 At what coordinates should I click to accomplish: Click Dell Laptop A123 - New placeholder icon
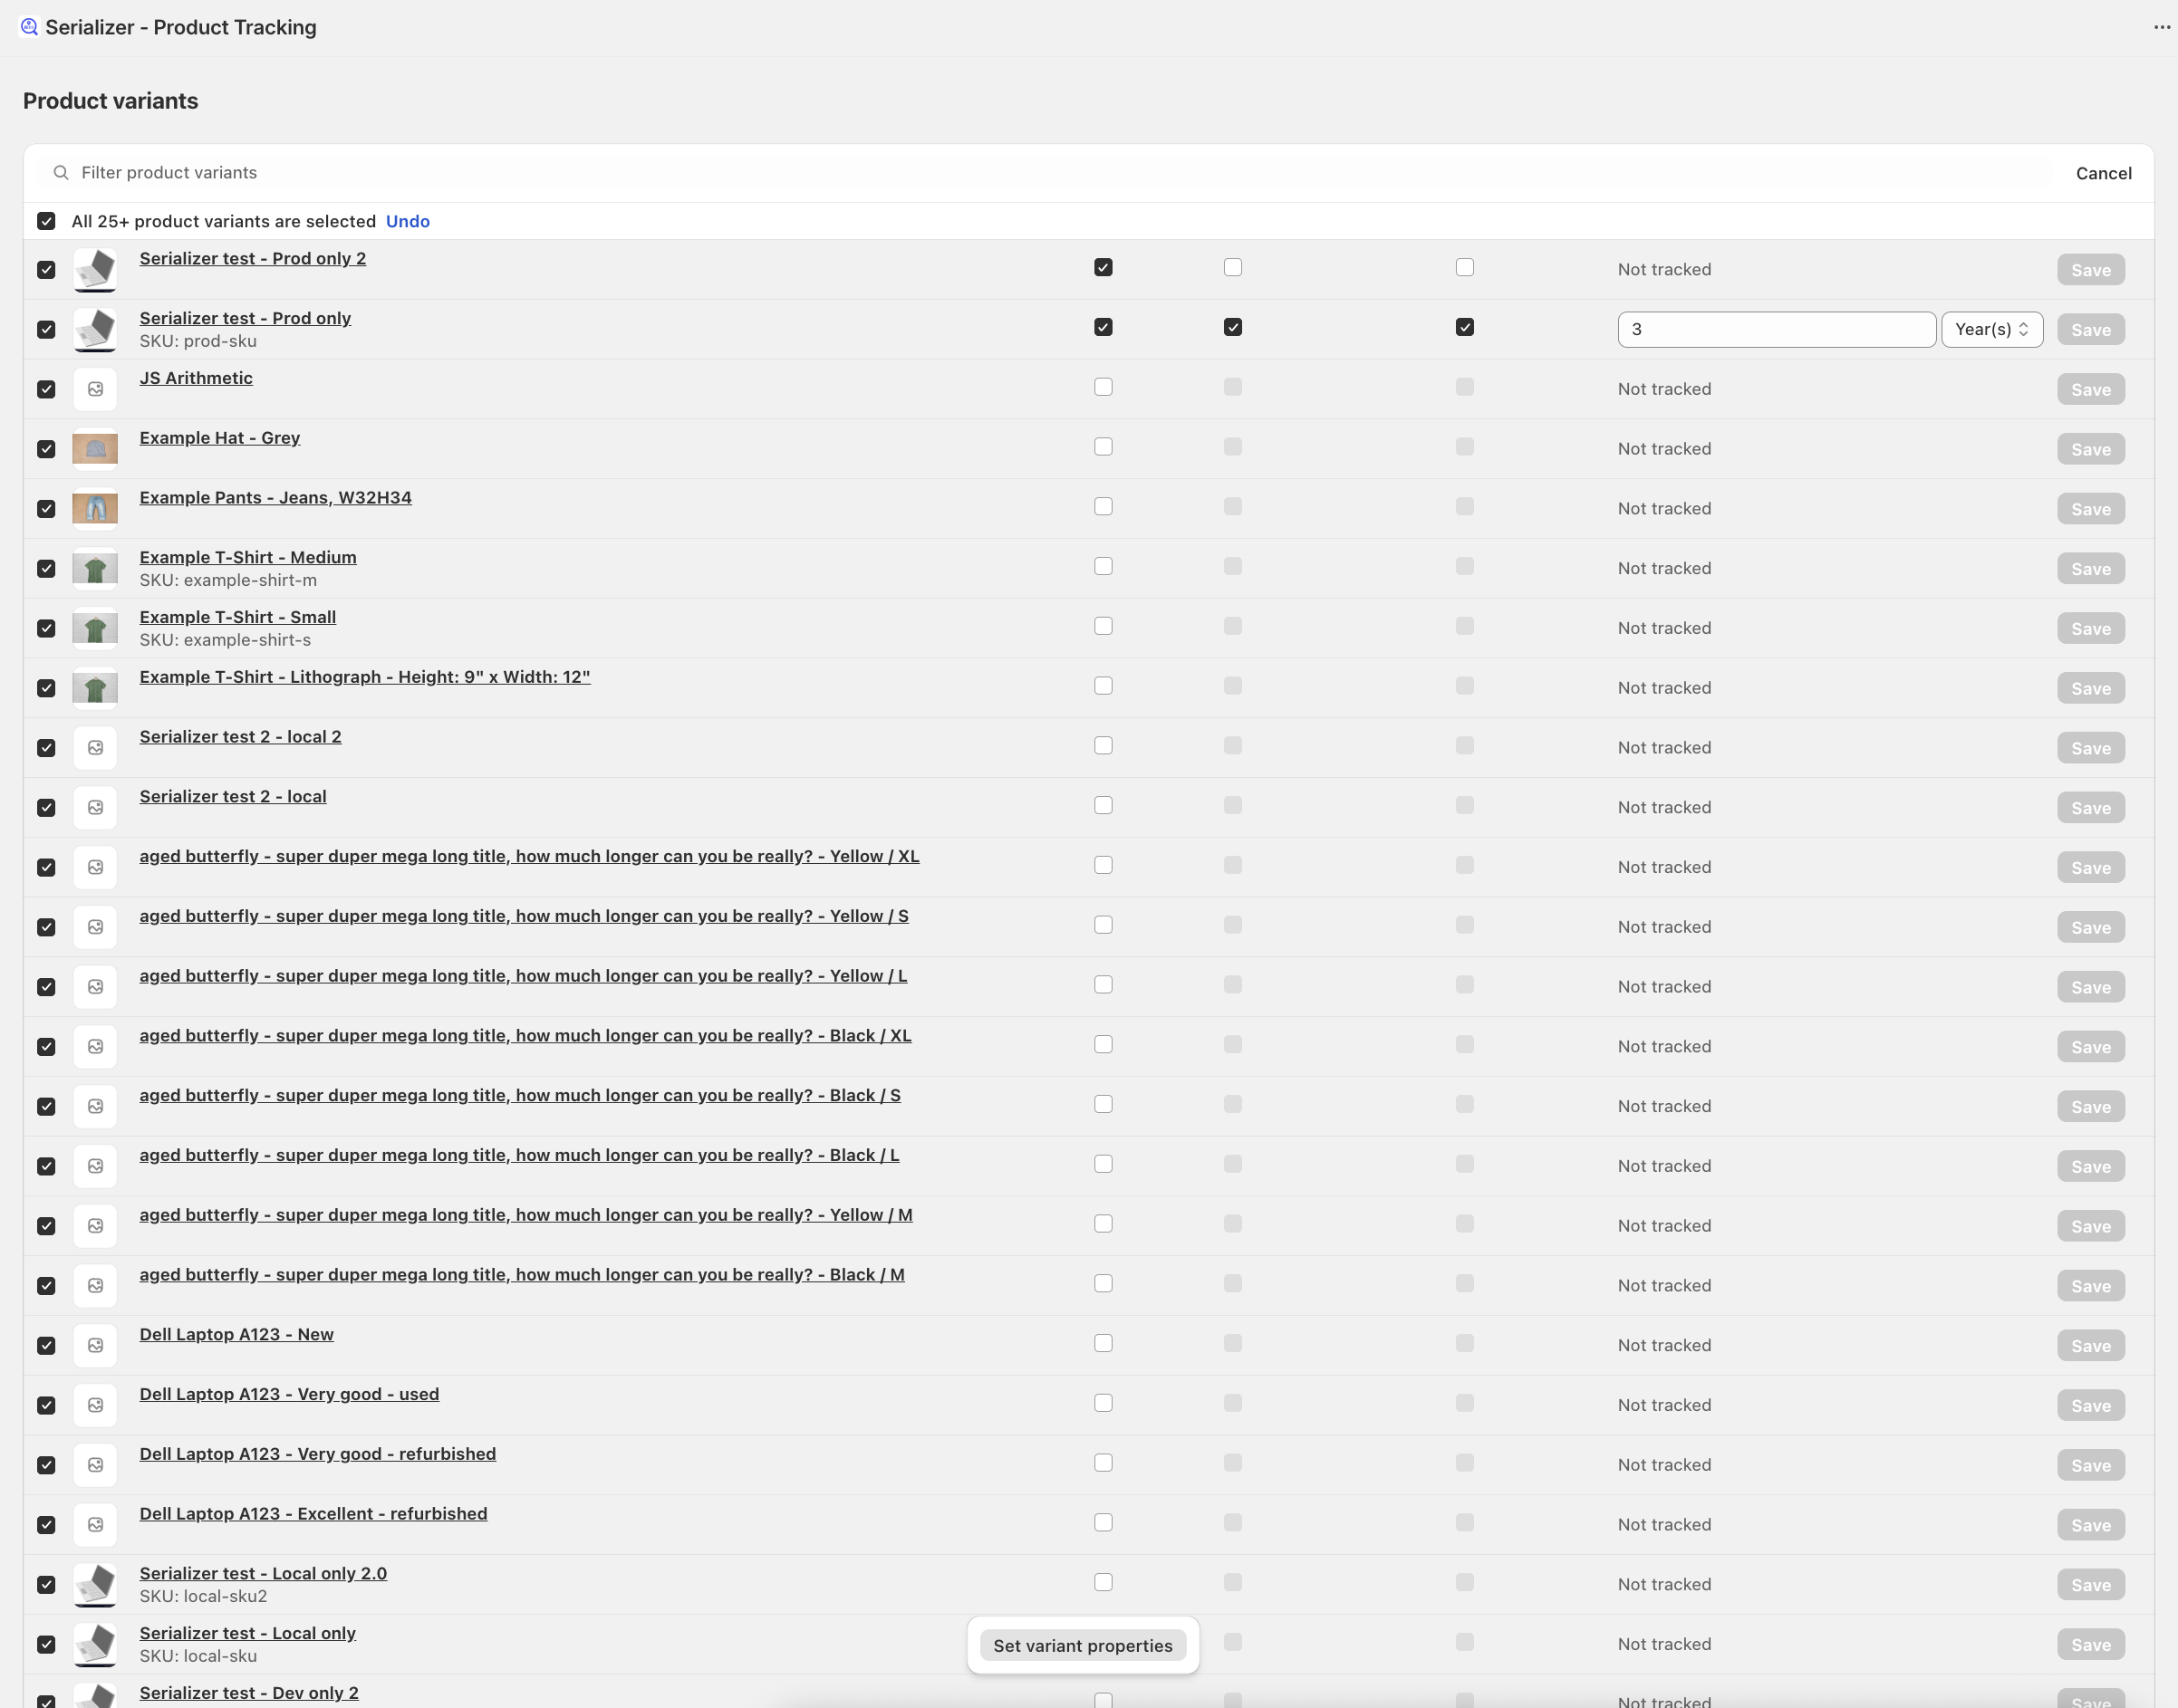95,1345
